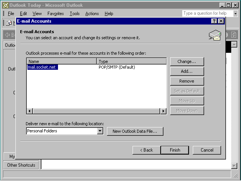Click the New mail toolbar icon in Outlook
The height and width of the screenshot is (181, 241).
coord(9,23)
